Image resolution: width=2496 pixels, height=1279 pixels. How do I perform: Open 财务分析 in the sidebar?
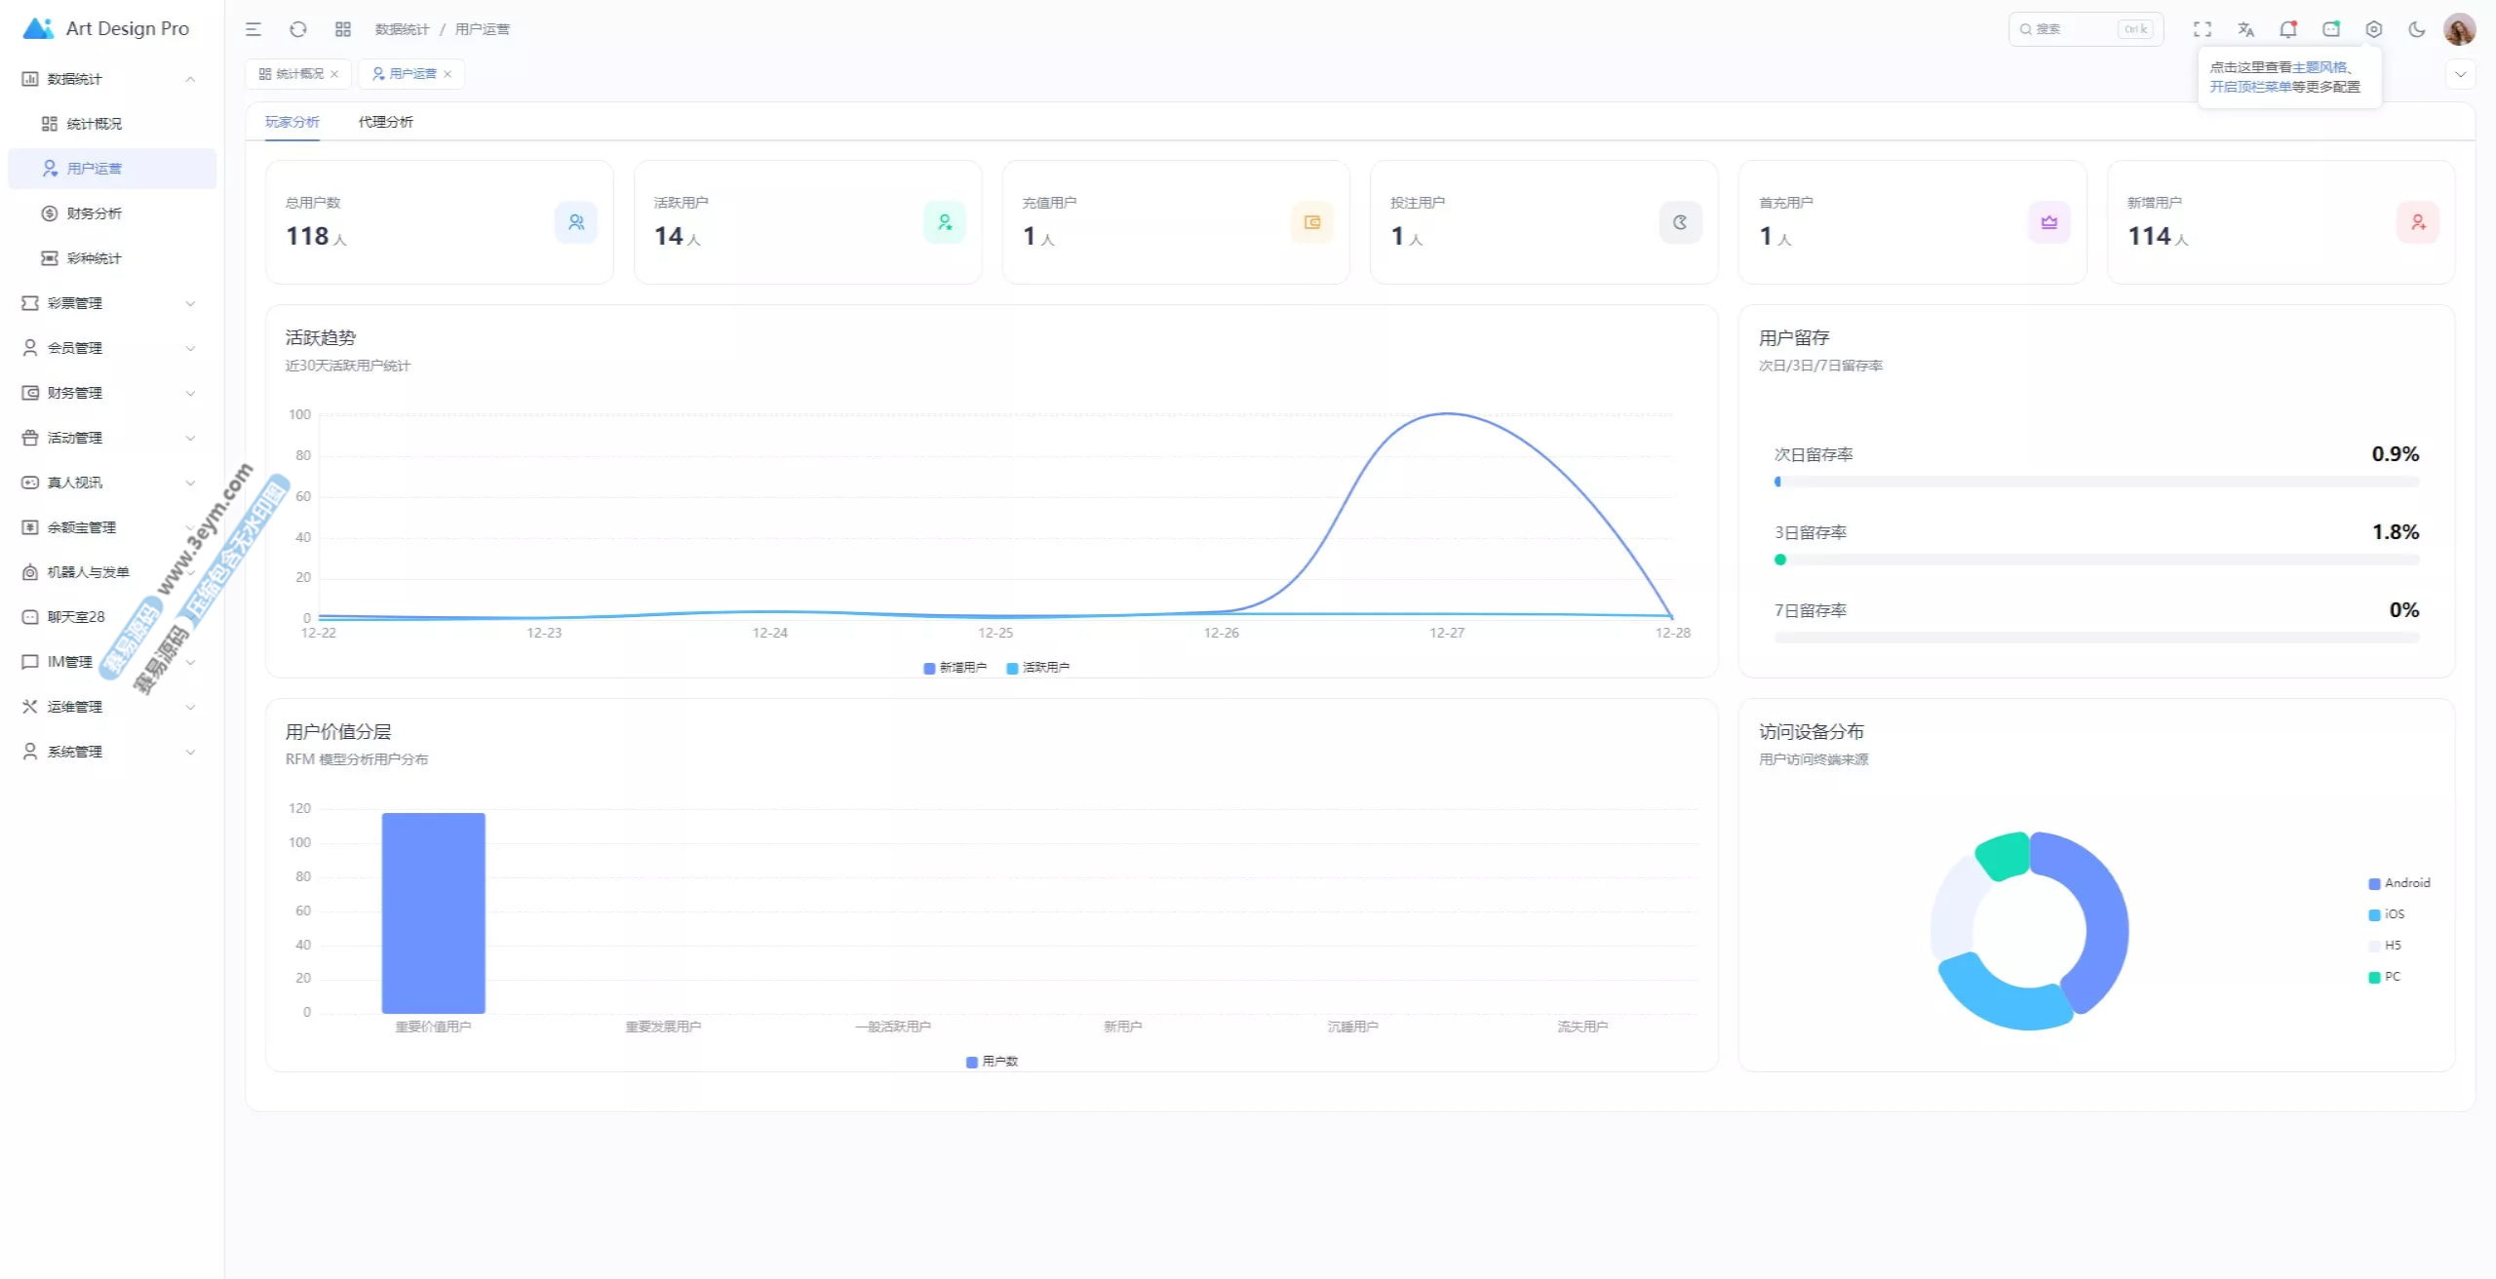95,213
